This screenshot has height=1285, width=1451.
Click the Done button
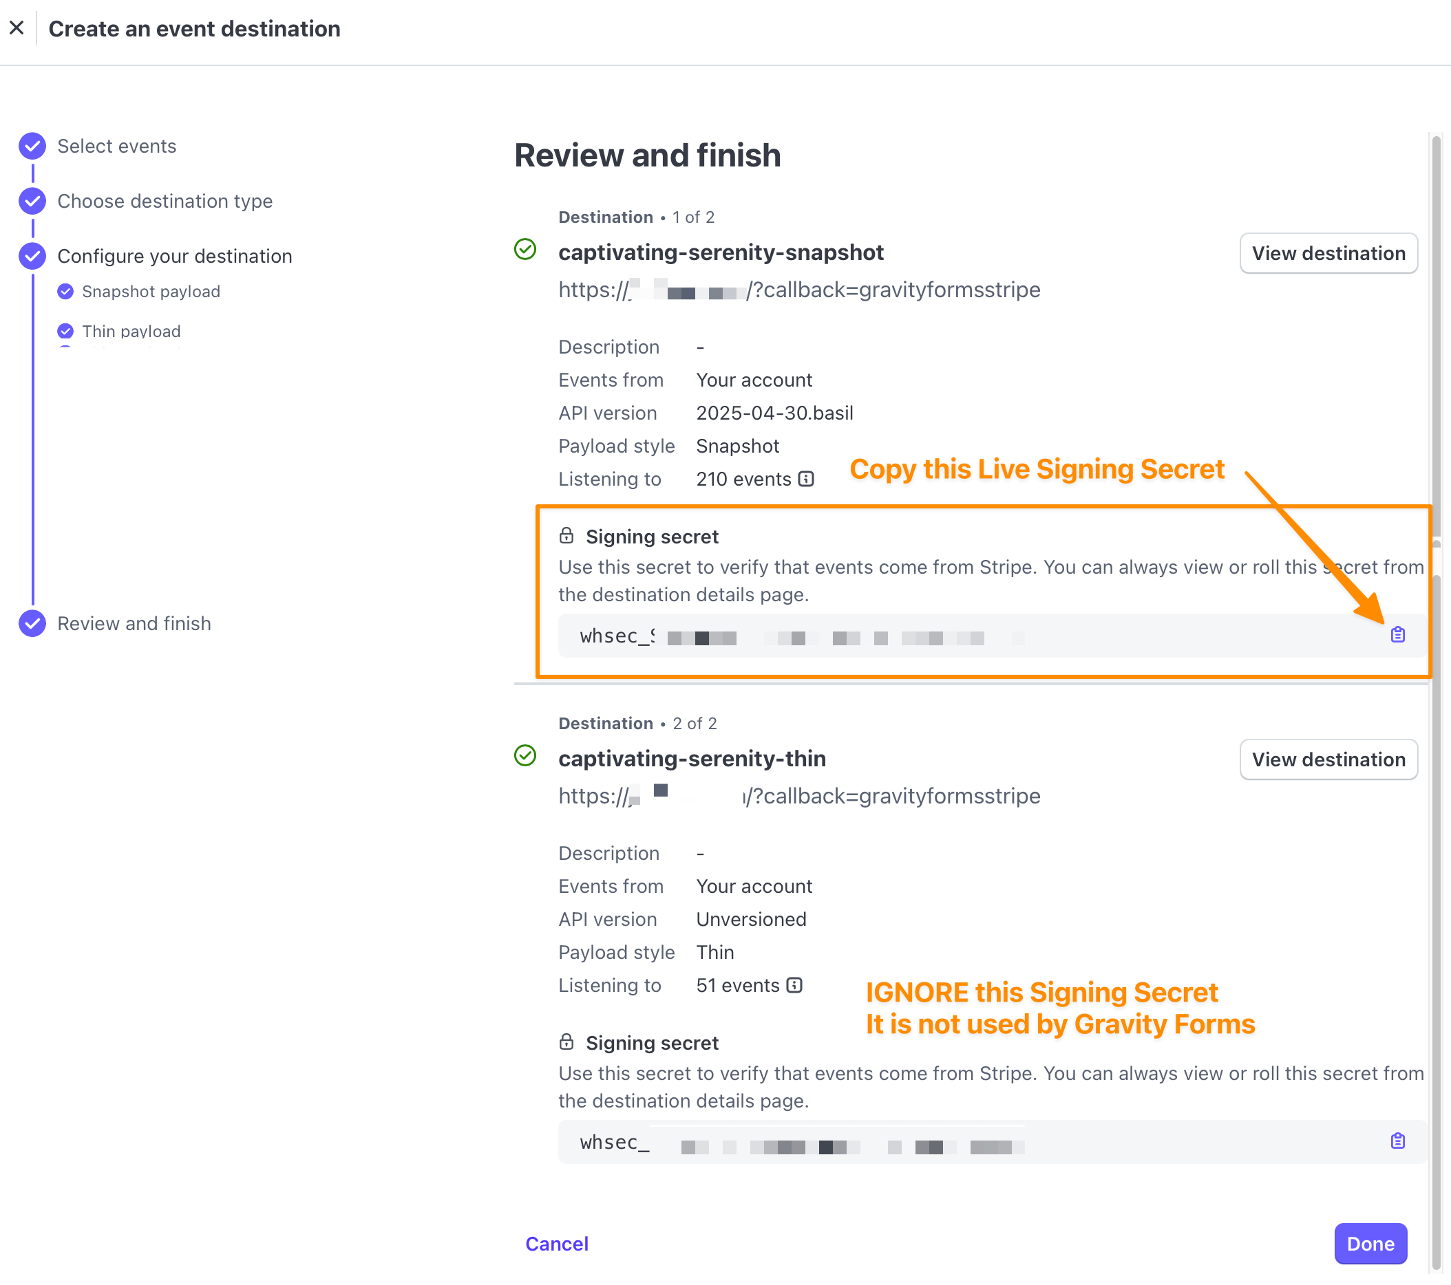(1370, 1243)
